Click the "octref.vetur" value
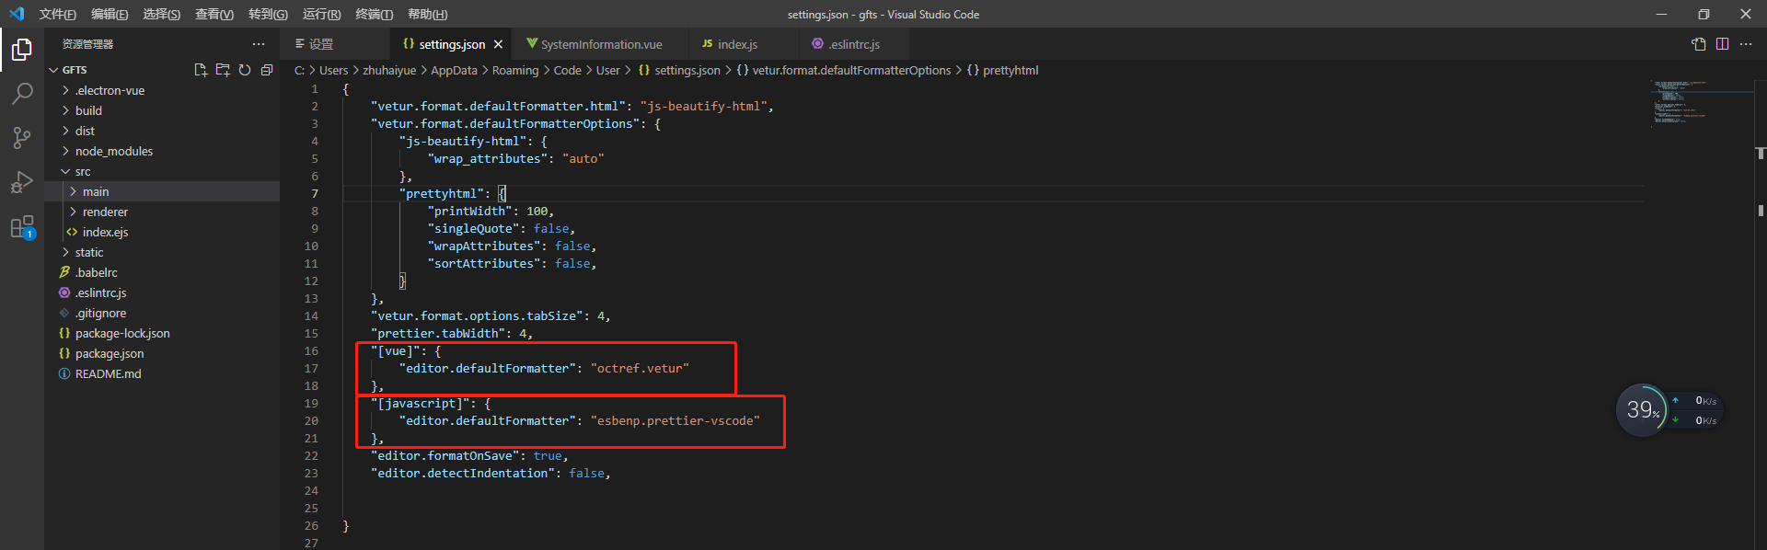Image resolution: width=1767 pixels, height=550 pixels. 640,369
